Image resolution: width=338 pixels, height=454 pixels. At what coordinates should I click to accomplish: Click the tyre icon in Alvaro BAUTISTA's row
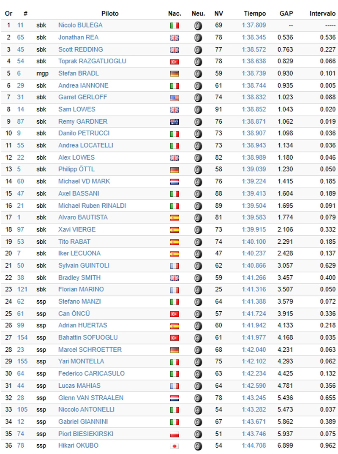point(198,218)
